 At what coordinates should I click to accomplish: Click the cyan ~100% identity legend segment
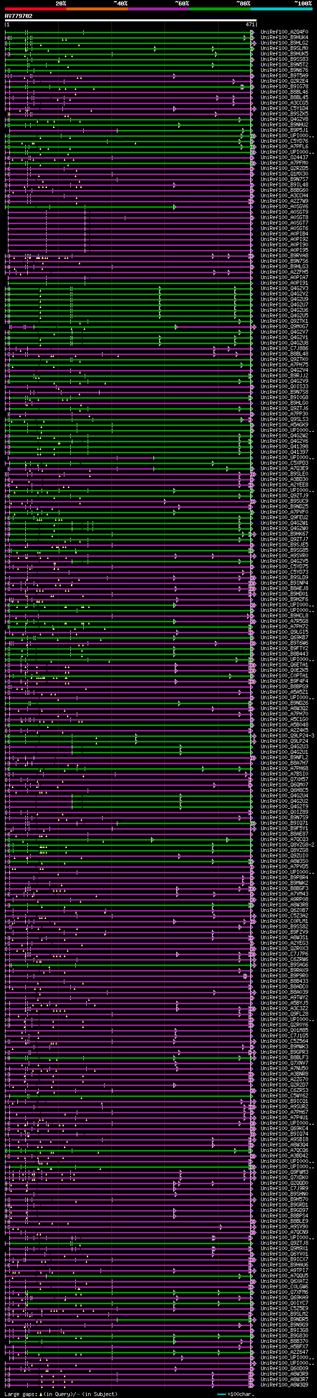[x=281, y=9]
